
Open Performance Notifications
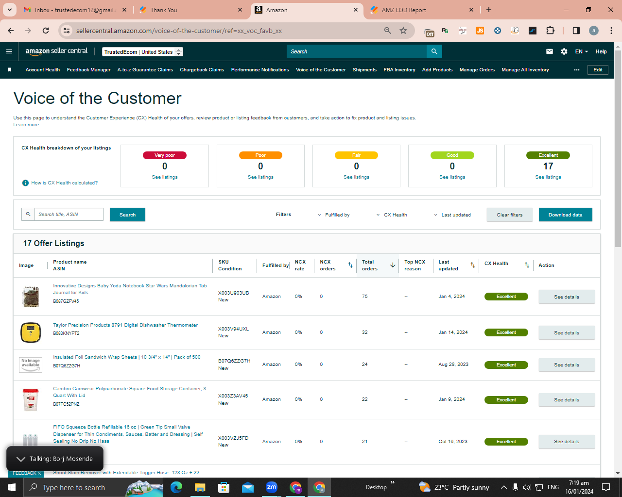click(260, 70)
